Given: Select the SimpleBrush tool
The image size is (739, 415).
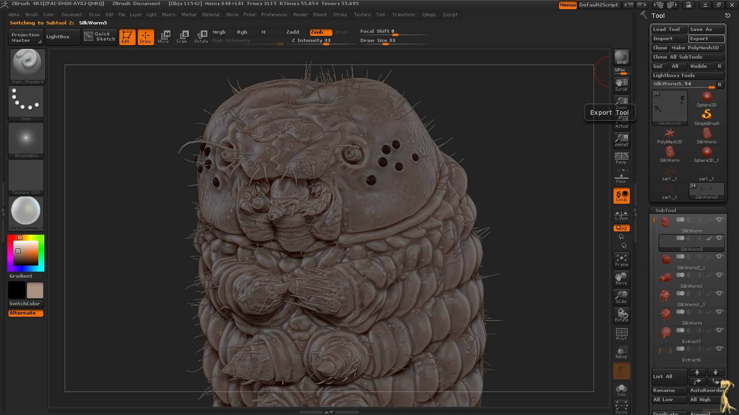Looking at the screenshot, I should click(707, 117).
